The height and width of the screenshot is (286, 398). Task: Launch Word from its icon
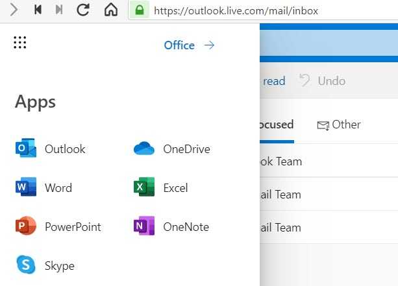(x=26, y=187)
